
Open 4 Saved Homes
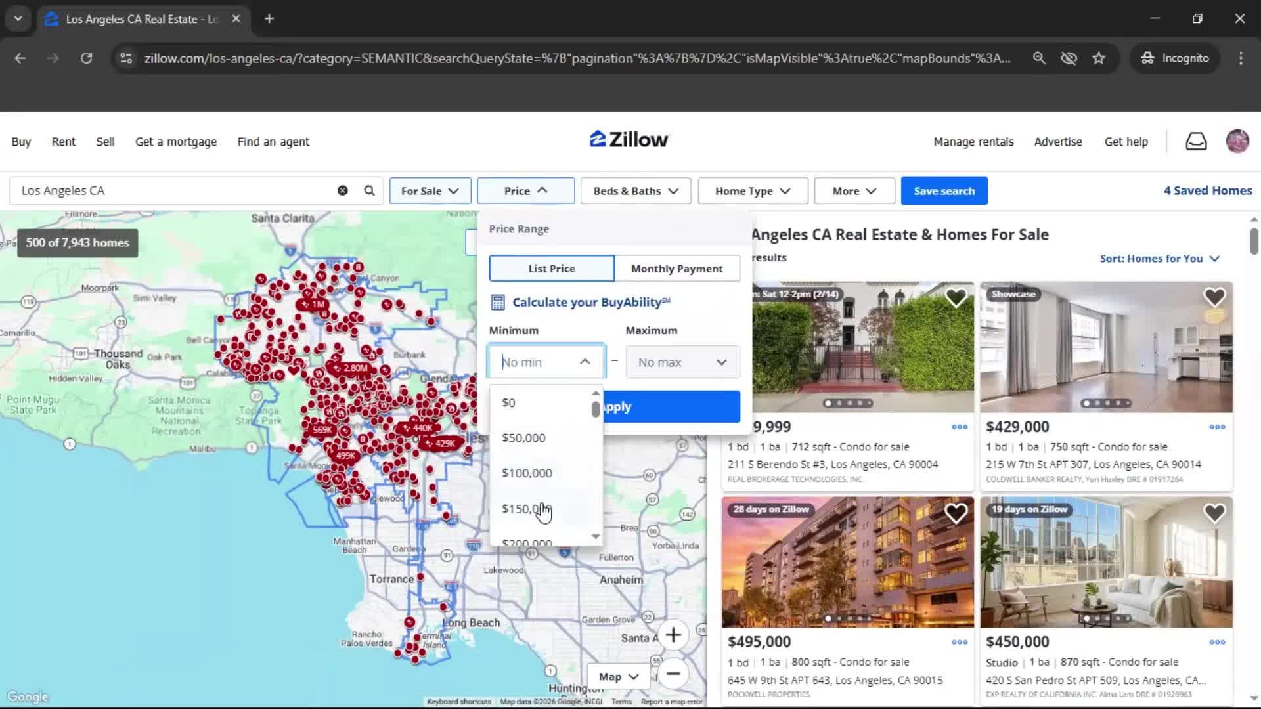tap(1208, 190)
